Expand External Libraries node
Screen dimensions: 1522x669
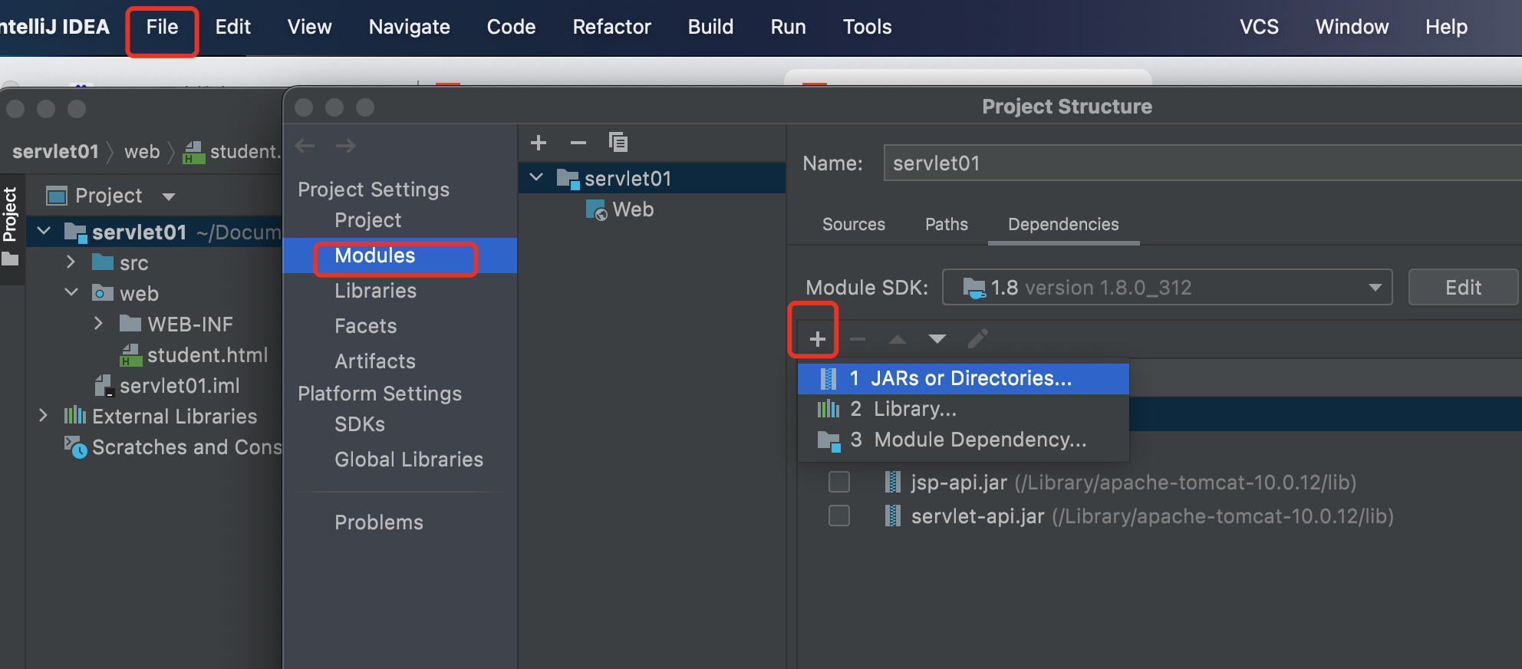(44, 416)
